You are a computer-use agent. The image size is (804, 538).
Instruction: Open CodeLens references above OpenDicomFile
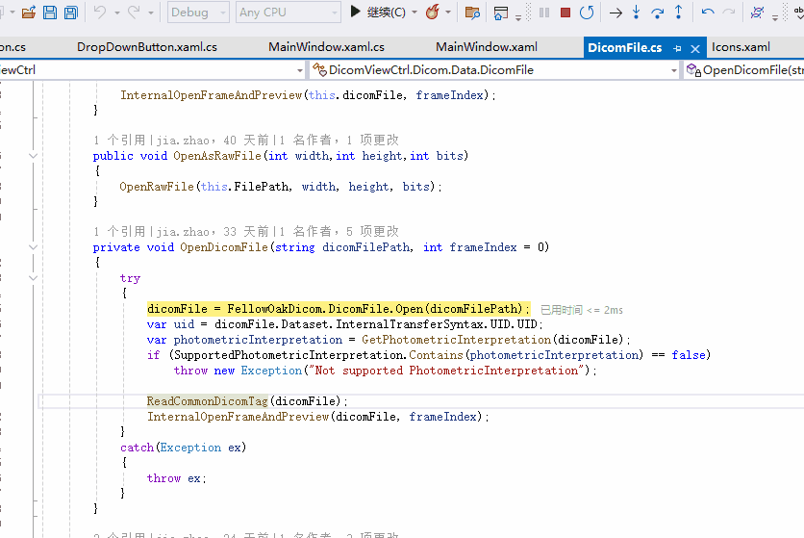click(x=119, y=232)
